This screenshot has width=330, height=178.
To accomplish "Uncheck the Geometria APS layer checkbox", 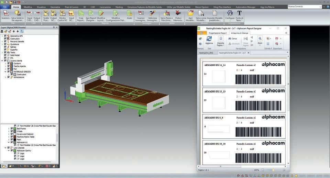I will pyautogui.click(x=5, y=36).
